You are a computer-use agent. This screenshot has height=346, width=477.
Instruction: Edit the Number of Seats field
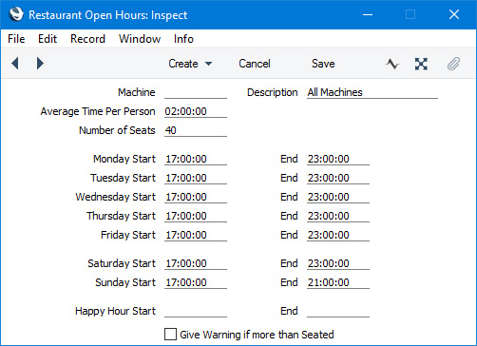click(196, 130)
